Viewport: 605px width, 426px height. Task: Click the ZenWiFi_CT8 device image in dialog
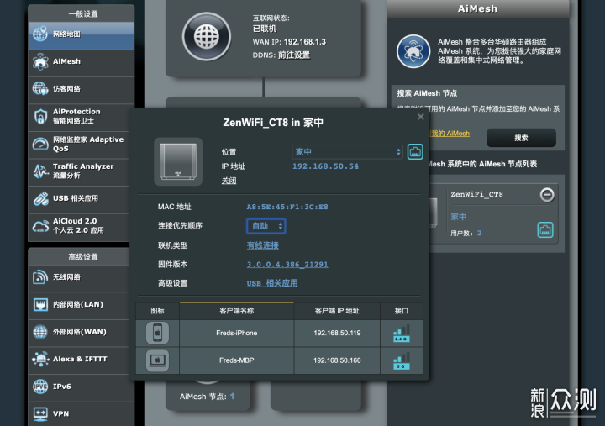pyautogui.click(x=178, y=161)
